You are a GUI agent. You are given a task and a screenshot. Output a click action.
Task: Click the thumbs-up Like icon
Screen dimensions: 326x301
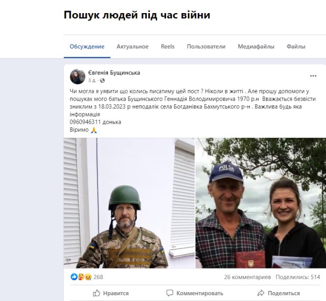pyautogui.click(x=96, y=293)
